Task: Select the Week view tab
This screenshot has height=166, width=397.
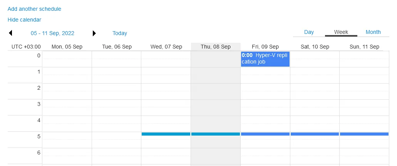Action: [341, 32]
